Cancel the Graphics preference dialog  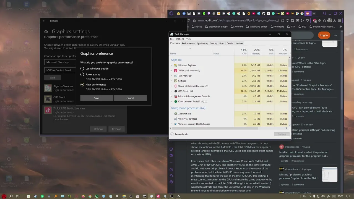(130, 98)
